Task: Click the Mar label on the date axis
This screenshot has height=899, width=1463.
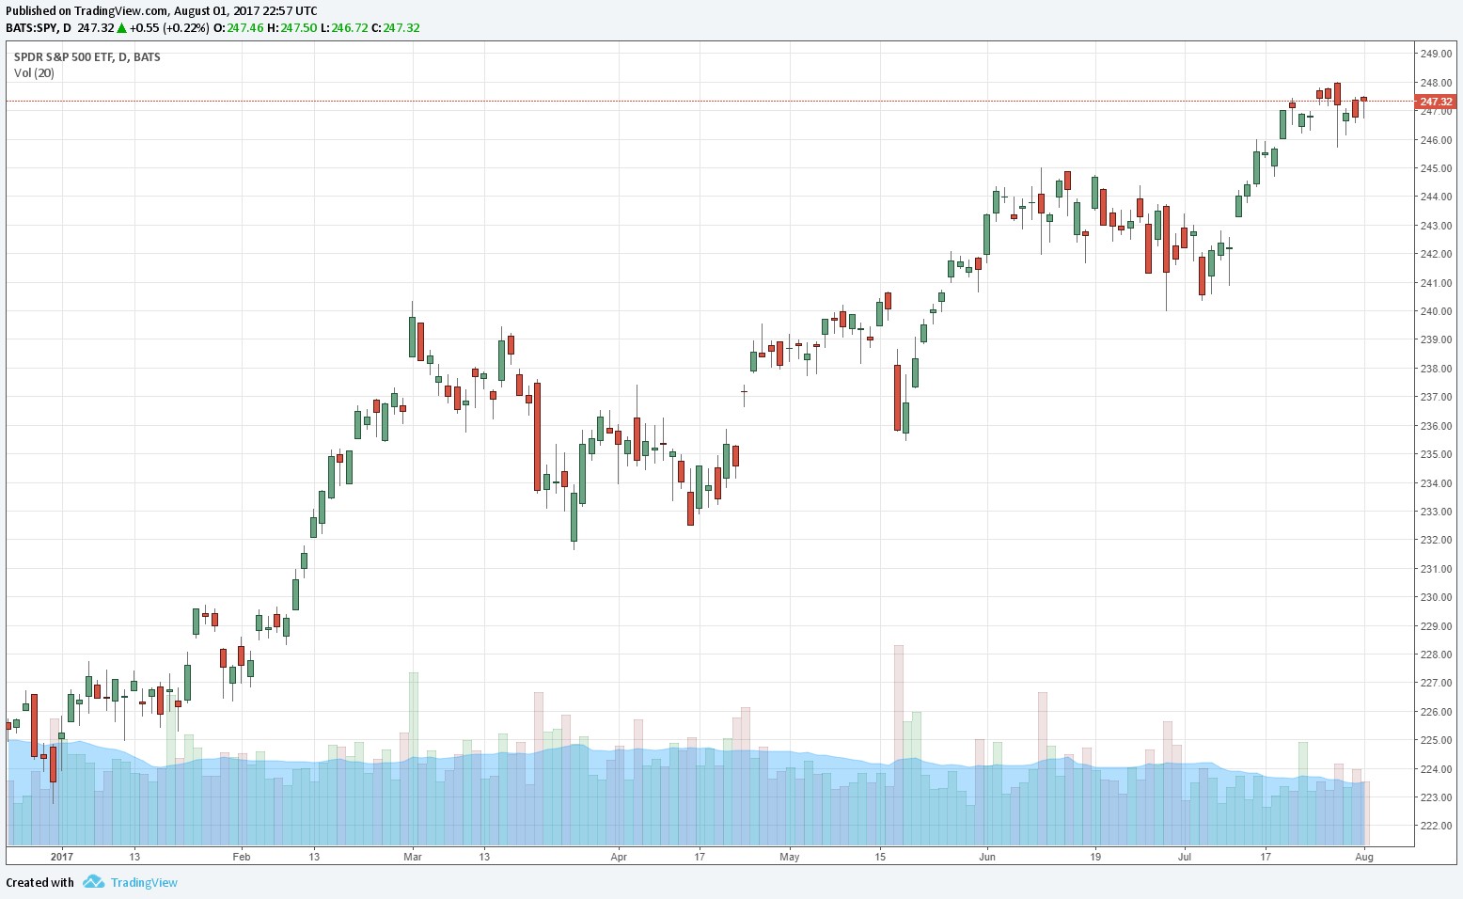Action: coord(413,857)
